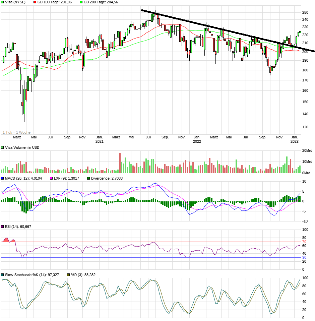Click the 20Mrd volume axis label
The image size is (315, 321).
[x=307, y=151]
